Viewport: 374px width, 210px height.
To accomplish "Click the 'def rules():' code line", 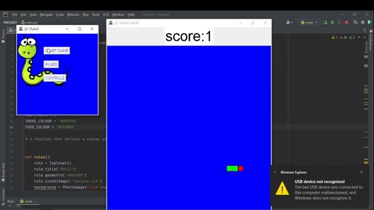I will tap(38, 157).
